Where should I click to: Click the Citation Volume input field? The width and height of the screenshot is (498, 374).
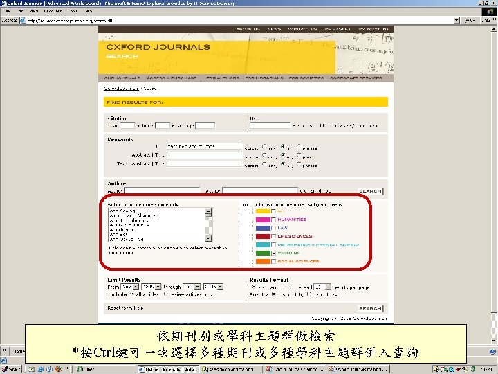(x=163, y=125)
